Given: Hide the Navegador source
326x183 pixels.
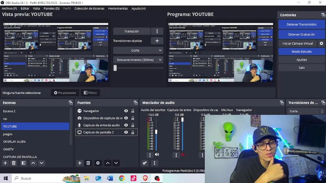Looking at the screenshot, I should [126, 111].
